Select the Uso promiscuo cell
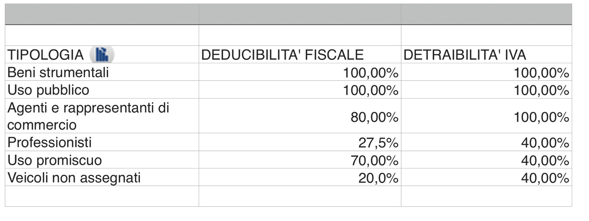The image size is (589, 221). 102,160
